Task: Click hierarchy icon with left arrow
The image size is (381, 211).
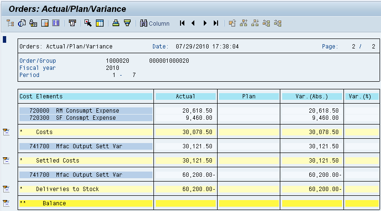Action: tap(267, 23)
